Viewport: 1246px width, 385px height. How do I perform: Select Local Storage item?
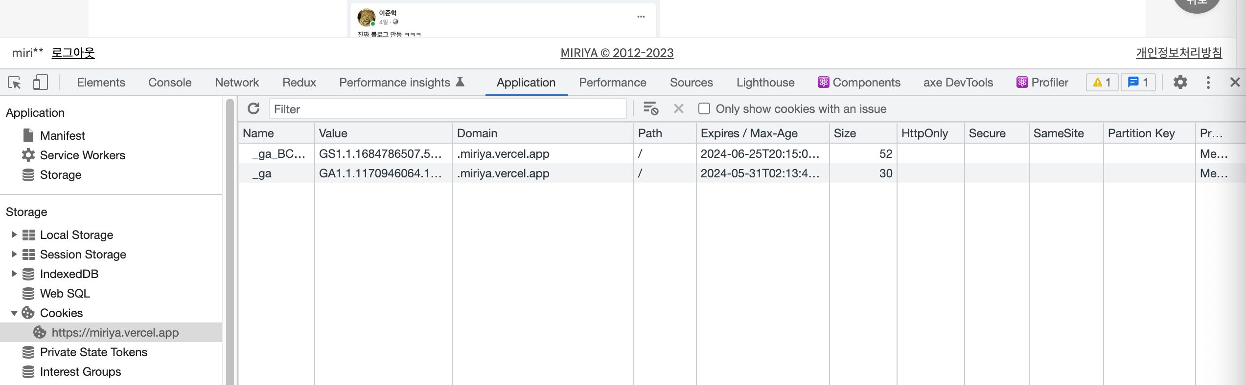[x=76, y=235]
